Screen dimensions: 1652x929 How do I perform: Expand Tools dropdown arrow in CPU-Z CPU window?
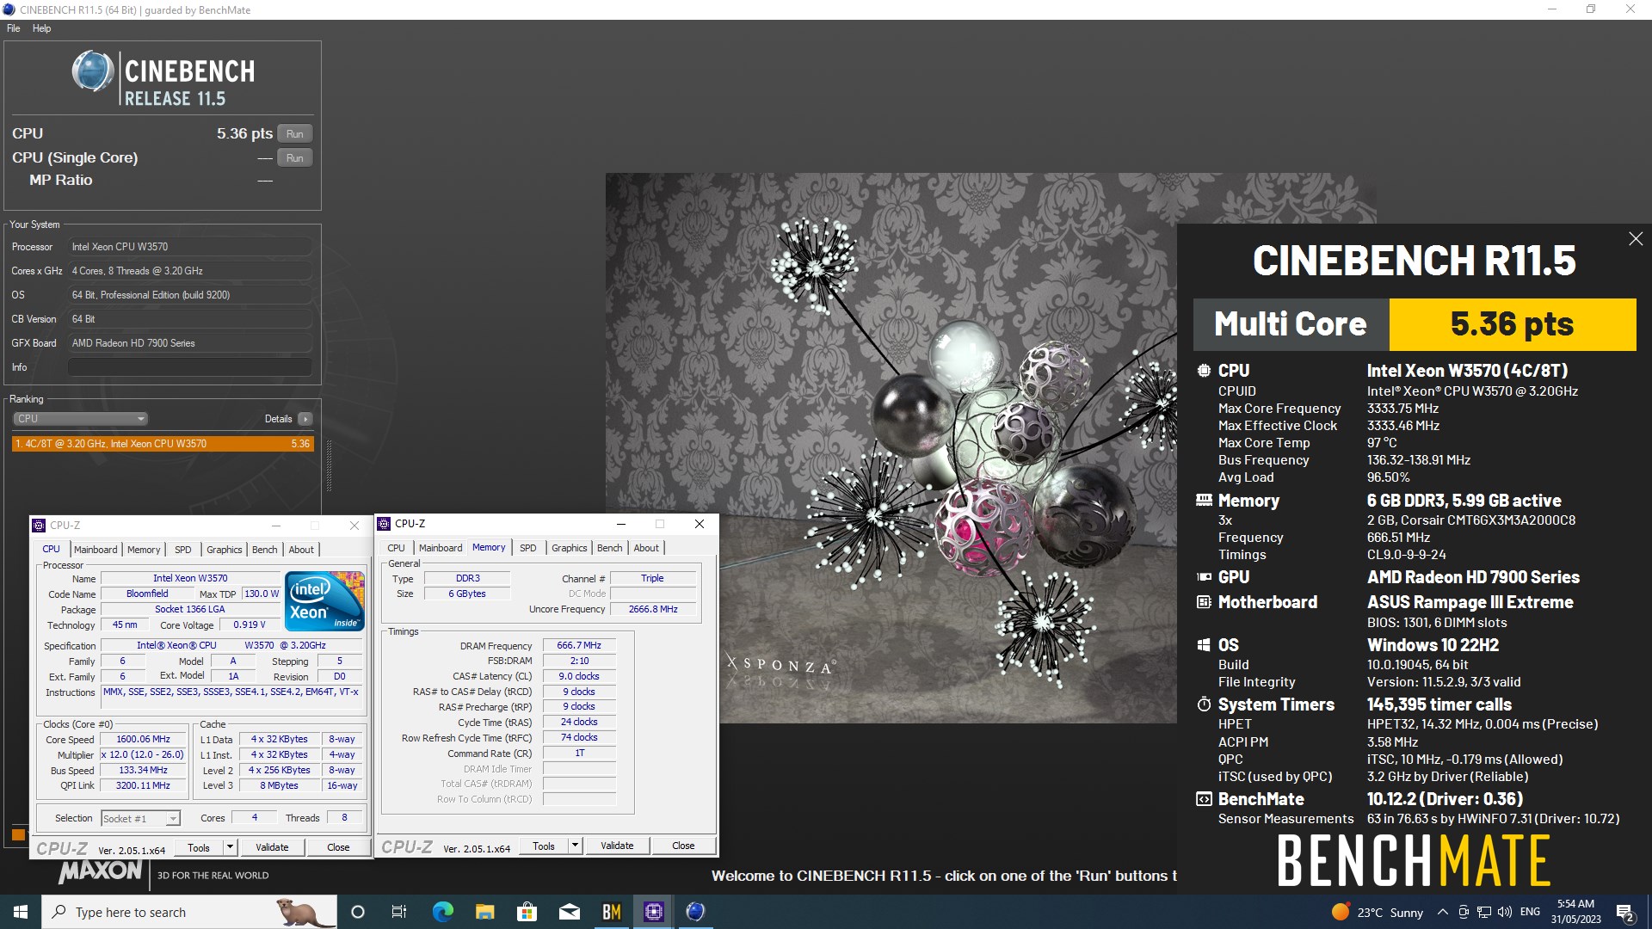230,847
